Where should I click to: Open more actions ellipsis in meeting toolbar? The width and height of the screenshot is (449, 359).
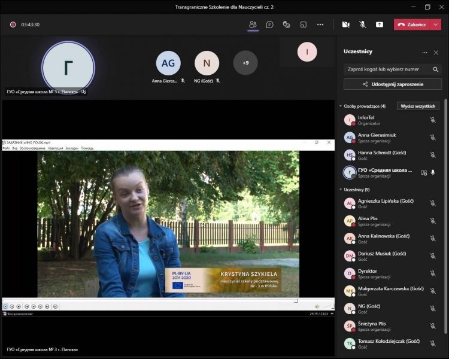click(x=320, y=25)
